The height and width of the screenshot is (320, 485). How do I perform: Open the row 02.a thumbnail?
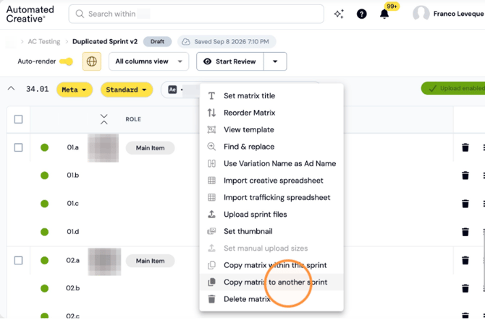(104, 261)
